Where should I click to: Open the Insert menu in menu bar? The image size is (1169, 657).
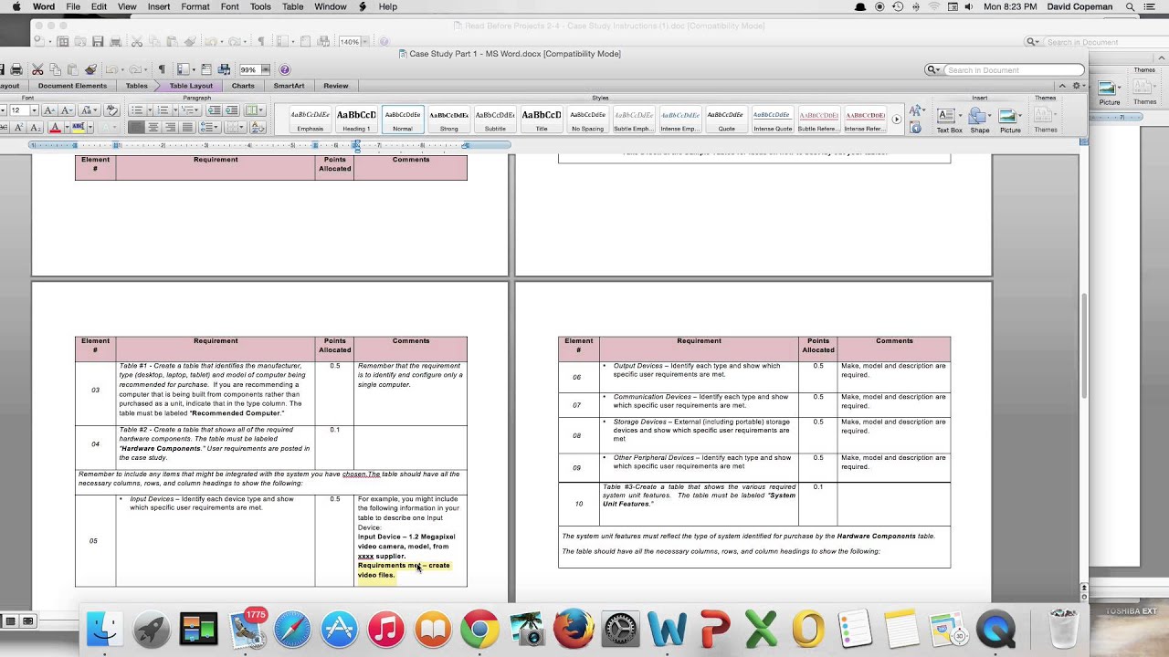(x=159, y=6)
